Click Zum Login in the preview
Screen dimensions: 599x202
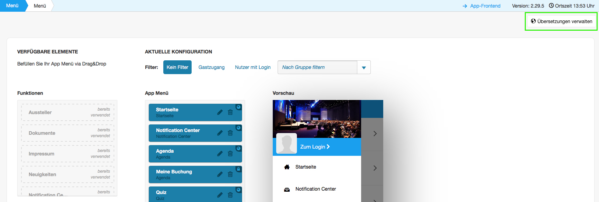pyautogui.click(x=315, y=147)
